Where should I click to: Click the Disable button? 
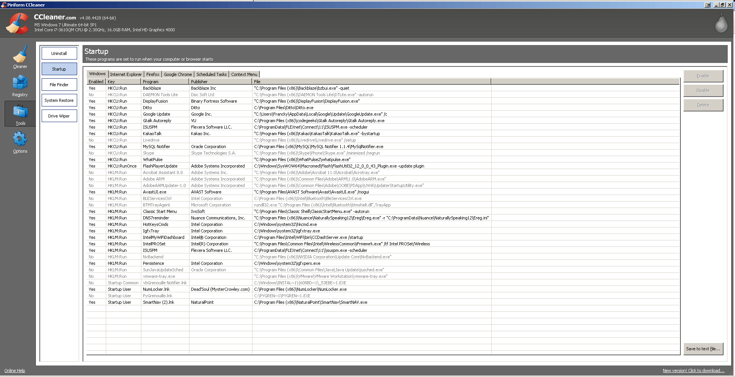[x=703, y=90]
